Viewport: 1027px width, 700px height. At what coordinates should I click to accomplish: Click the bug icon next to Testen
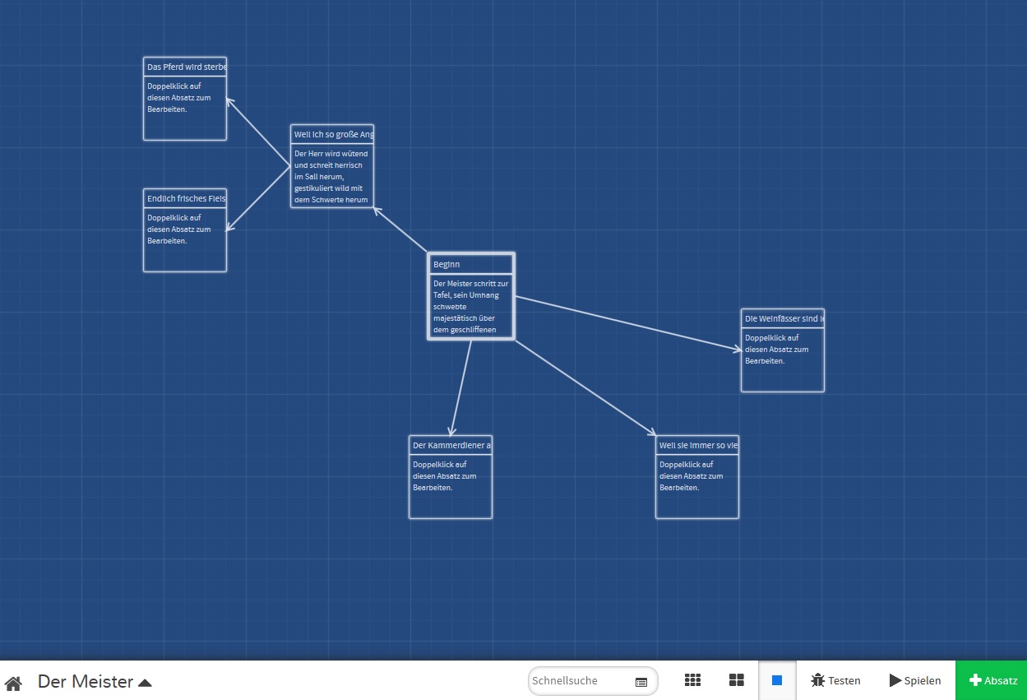coord(817,680)
